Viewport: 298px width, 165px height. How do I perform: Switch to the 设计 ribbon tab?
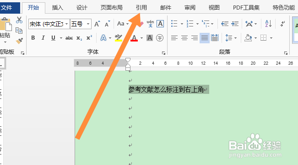(x=82, y=8)
